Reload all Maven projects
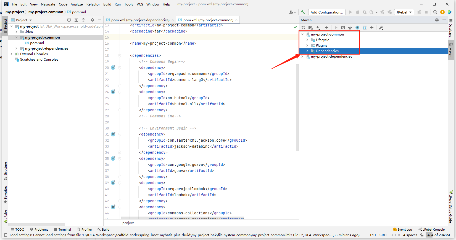 (x=303, y=28)
